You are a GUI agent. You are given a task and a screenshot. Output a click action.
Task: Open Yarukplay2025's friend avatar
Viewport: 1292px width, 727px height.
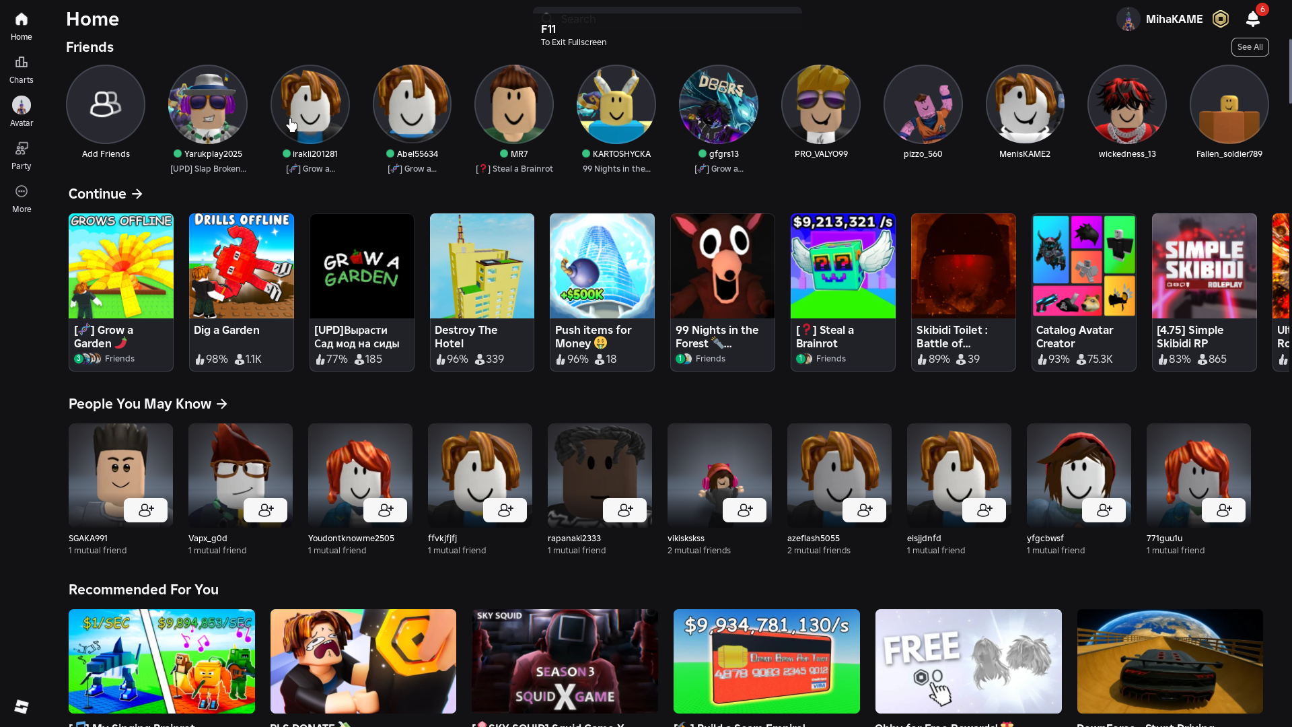click(208, 104)
